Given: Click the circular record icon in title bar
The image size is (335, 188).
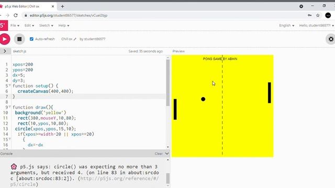Looking at the screenshot, I should click(301, 6).
